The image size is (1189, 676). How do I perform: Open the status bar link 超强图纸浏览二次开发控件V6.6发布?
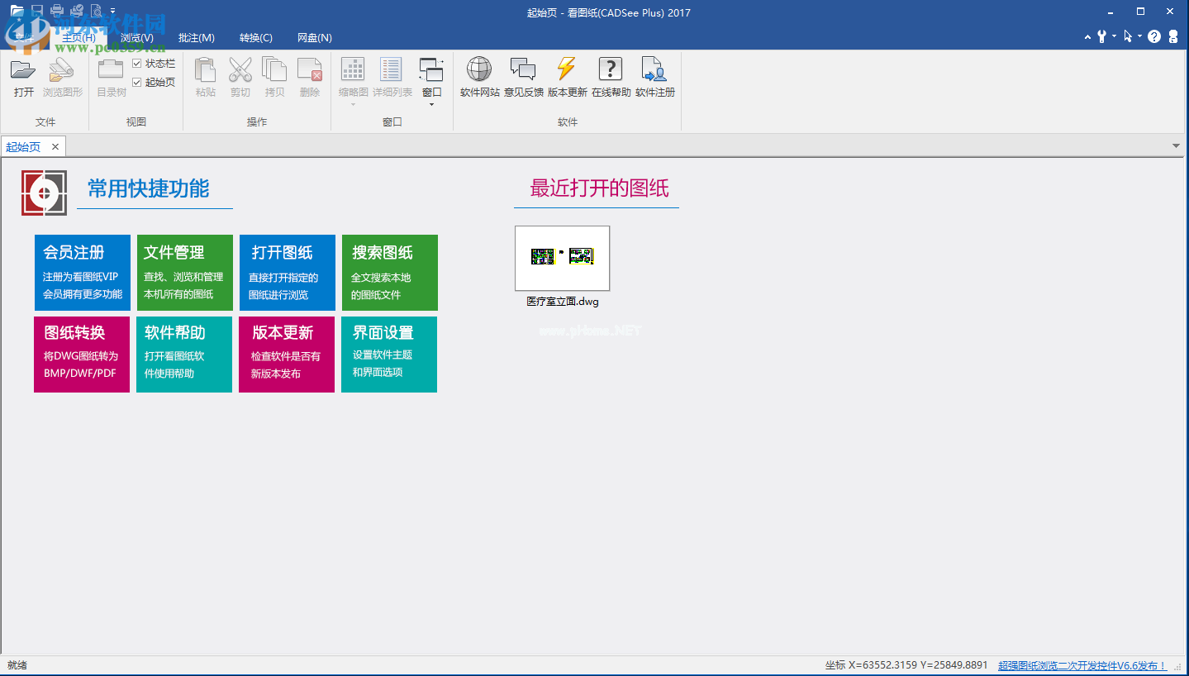pos(1082,665)
